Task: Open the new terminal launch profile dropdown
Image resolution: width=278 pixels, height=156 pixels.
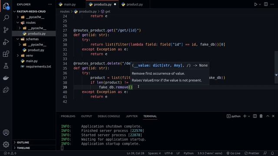Action: 249,116
